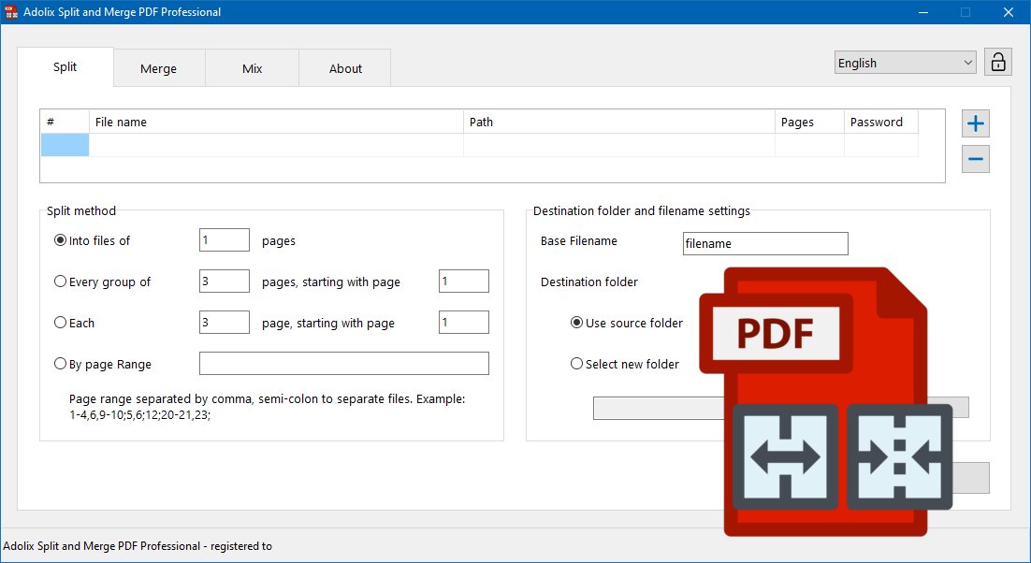Select the 'Every group of' radio button
Viewport: 1031px width, 563px height.
[x=61, y=281]
